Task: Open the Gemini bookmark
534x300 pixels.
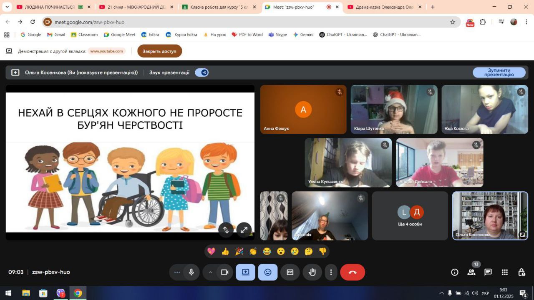Action: click(x=303, y=35)
